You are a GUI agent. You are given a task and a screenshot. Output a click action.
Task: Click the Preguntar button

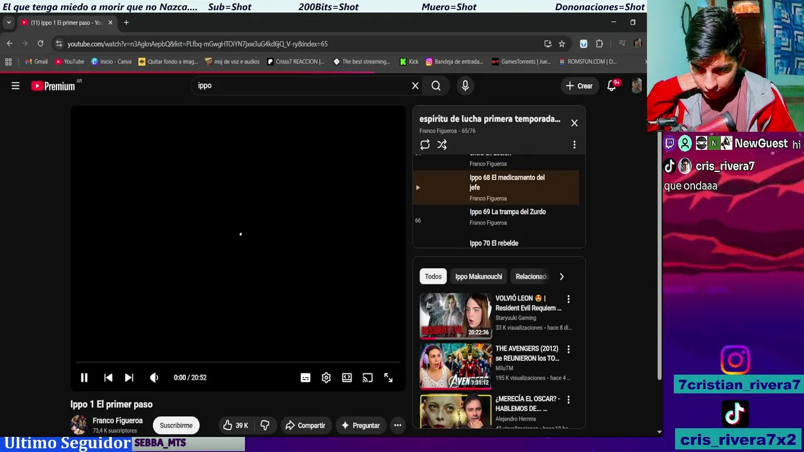pyautogui.click(x=361, y=426)
